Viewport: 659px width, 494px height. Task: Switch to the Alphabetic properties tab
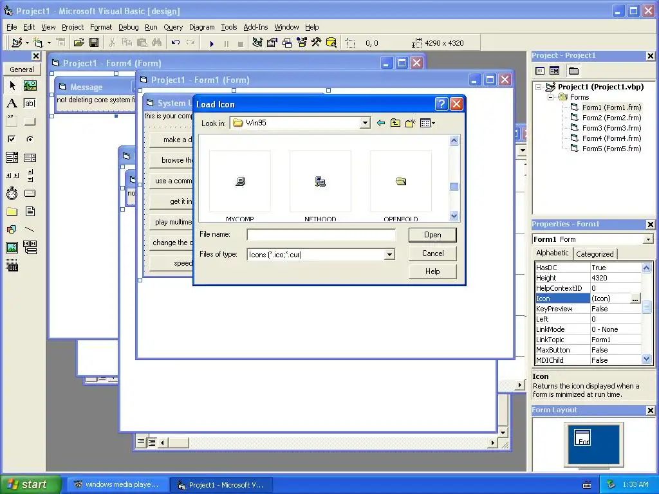552,253
